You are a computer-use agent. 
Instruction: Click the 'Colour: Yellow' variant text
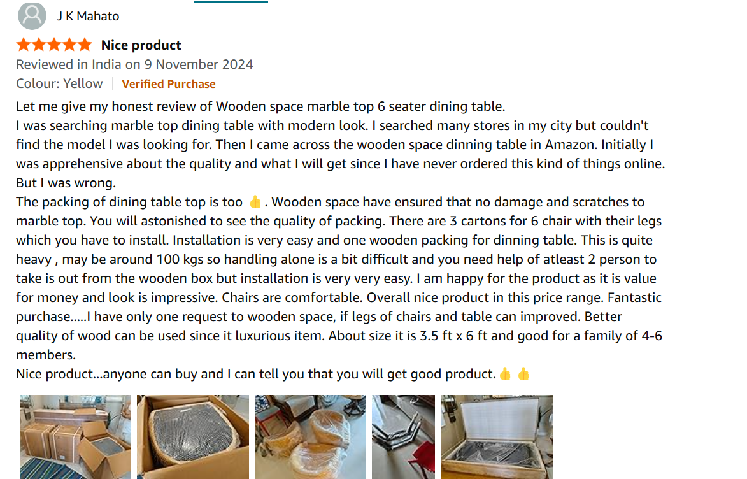coord(59,84)
